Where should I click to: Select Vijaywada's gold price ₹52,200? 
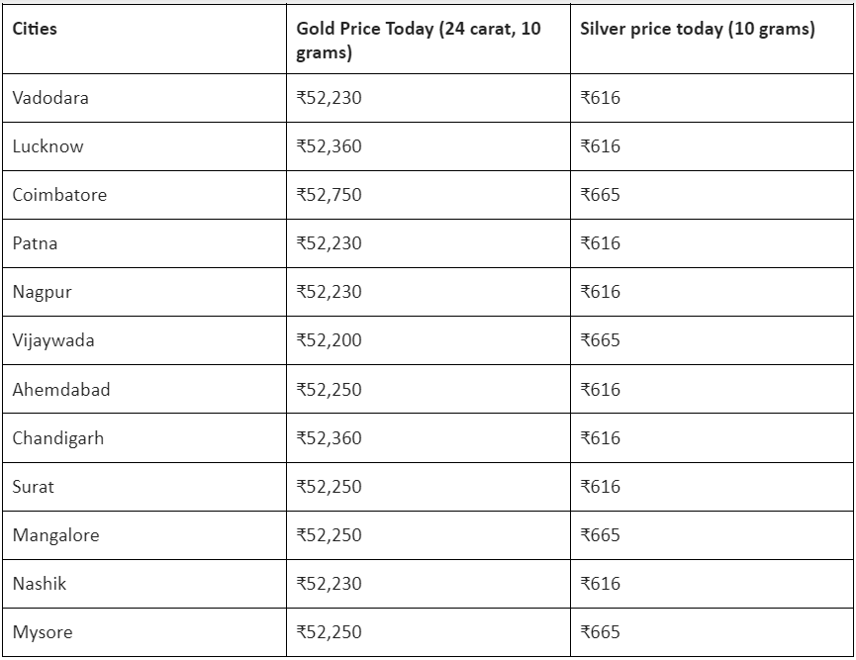(329, 340)
